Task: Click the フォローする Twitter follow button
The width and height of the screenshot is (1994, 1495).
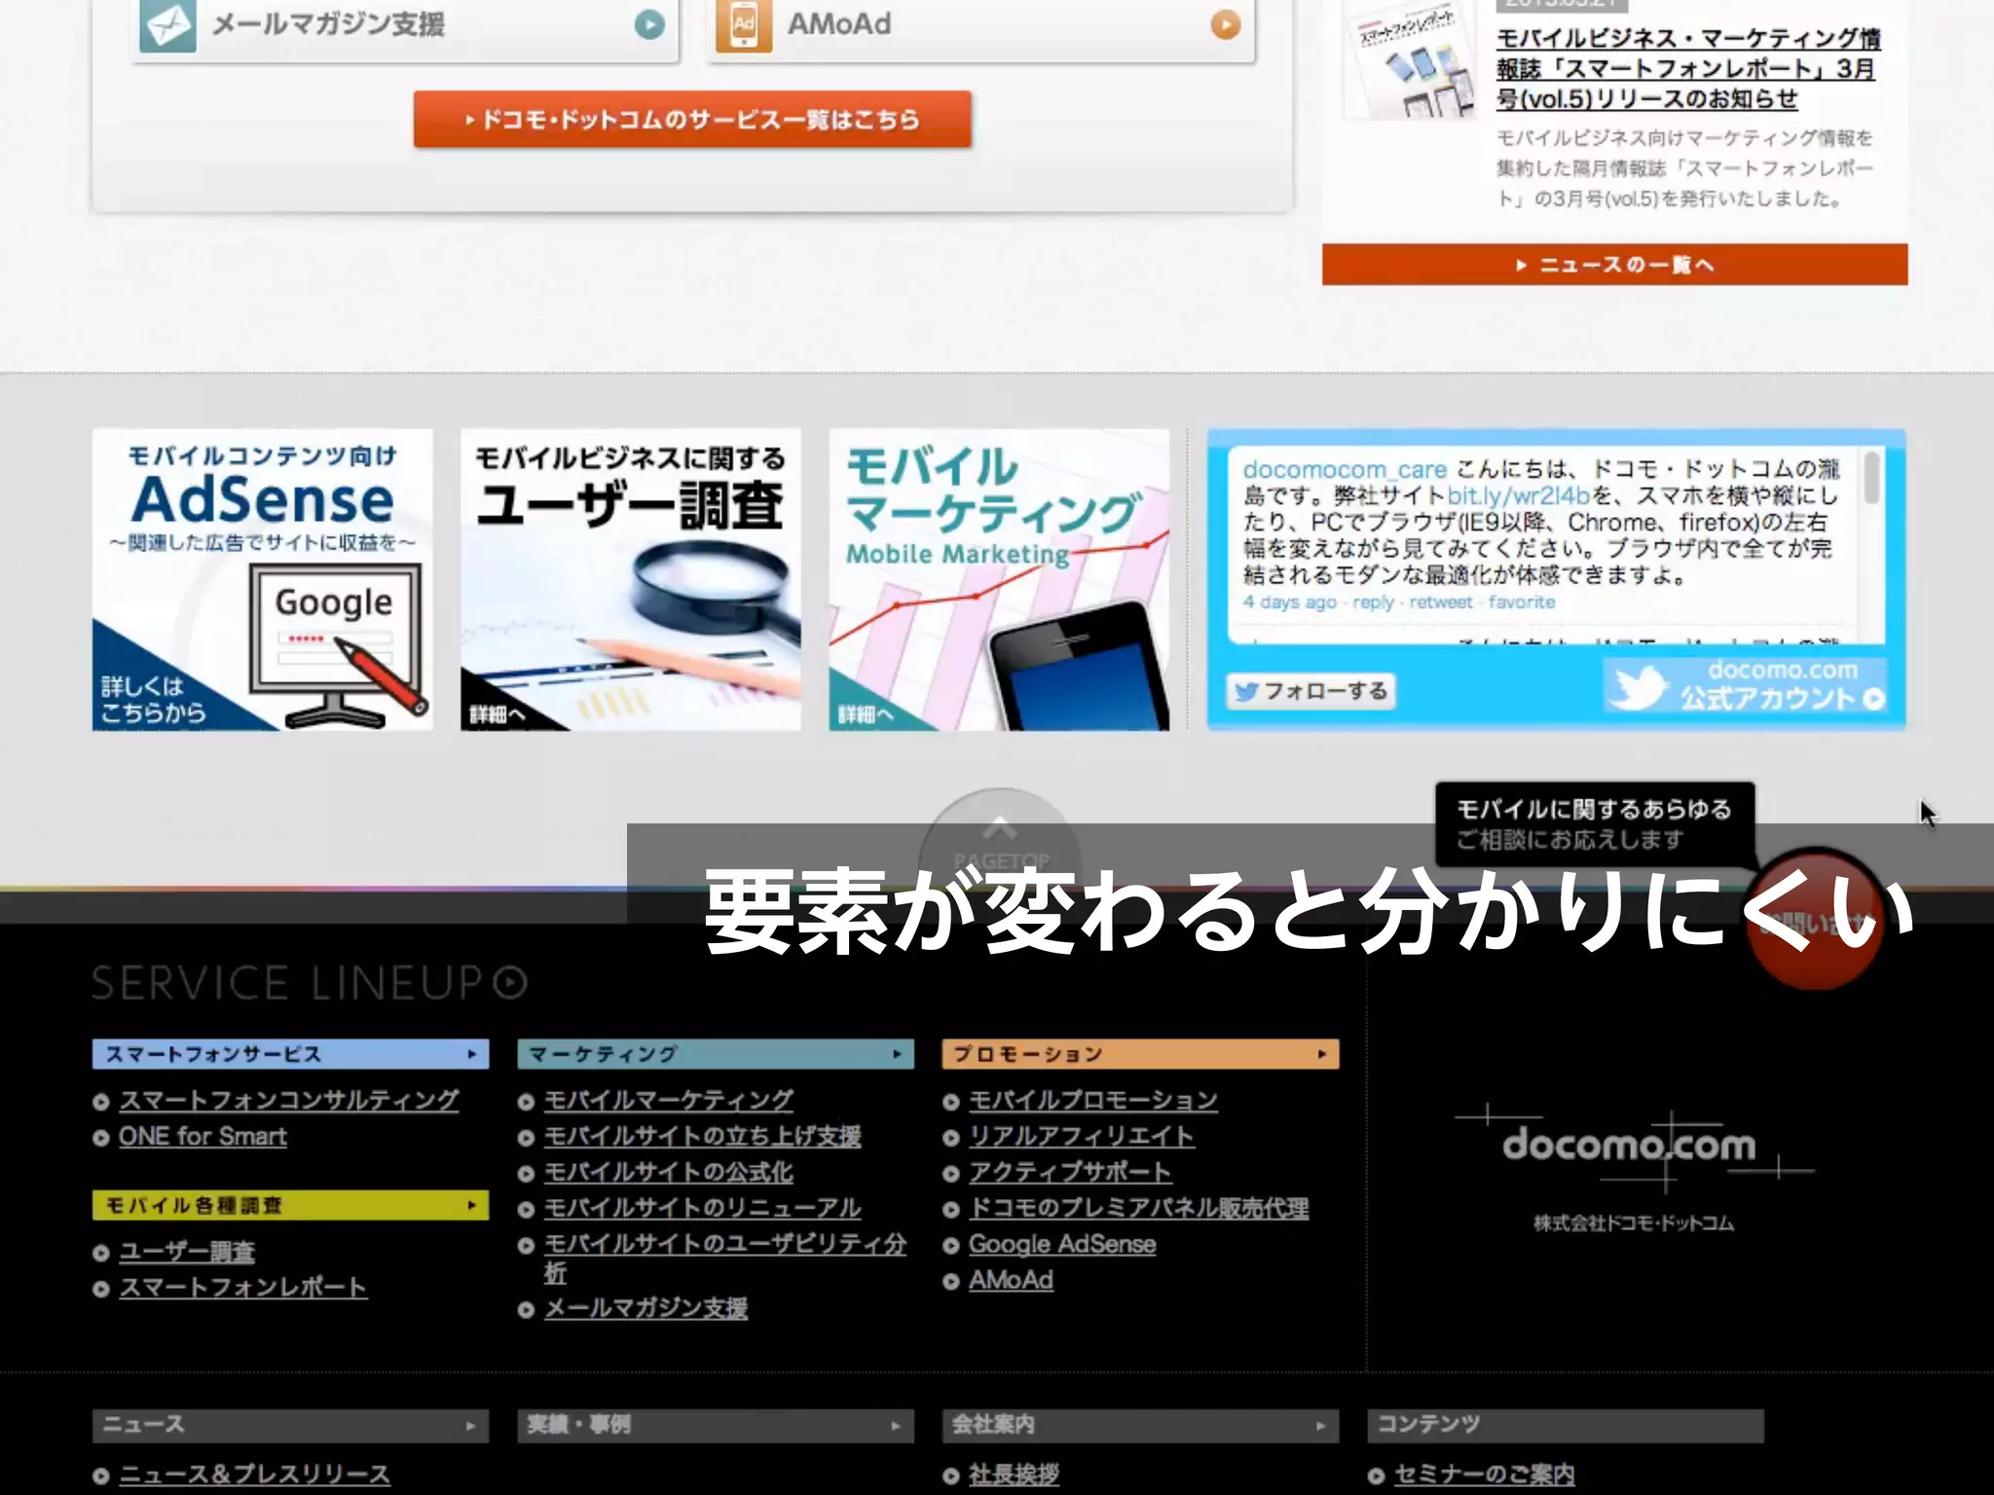Action: [1311, 691]
